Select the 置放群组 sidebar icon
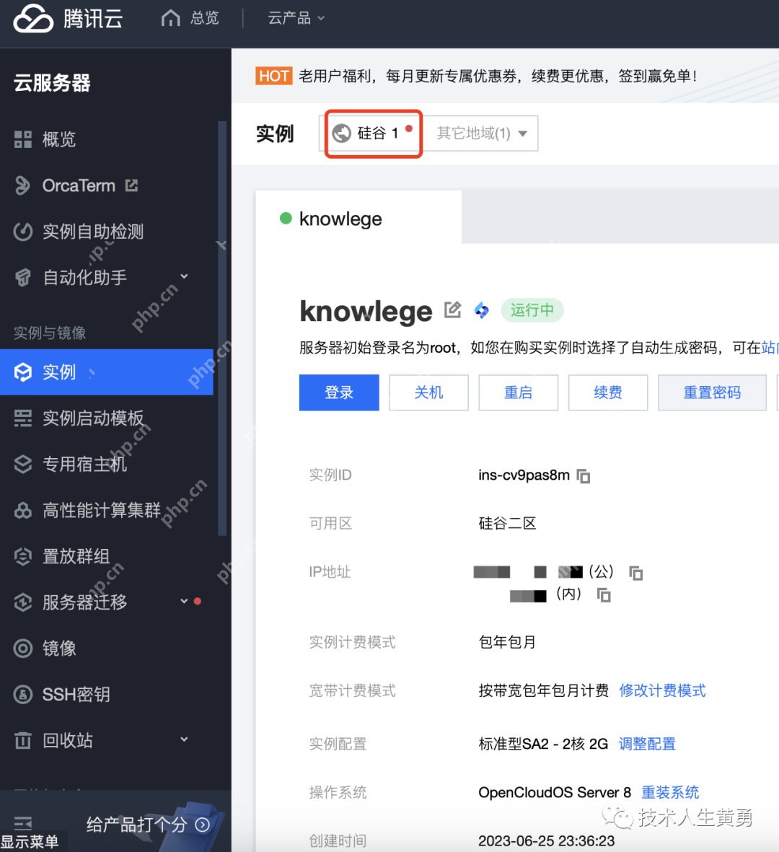The image size is (779, 852). coord(22,556)
